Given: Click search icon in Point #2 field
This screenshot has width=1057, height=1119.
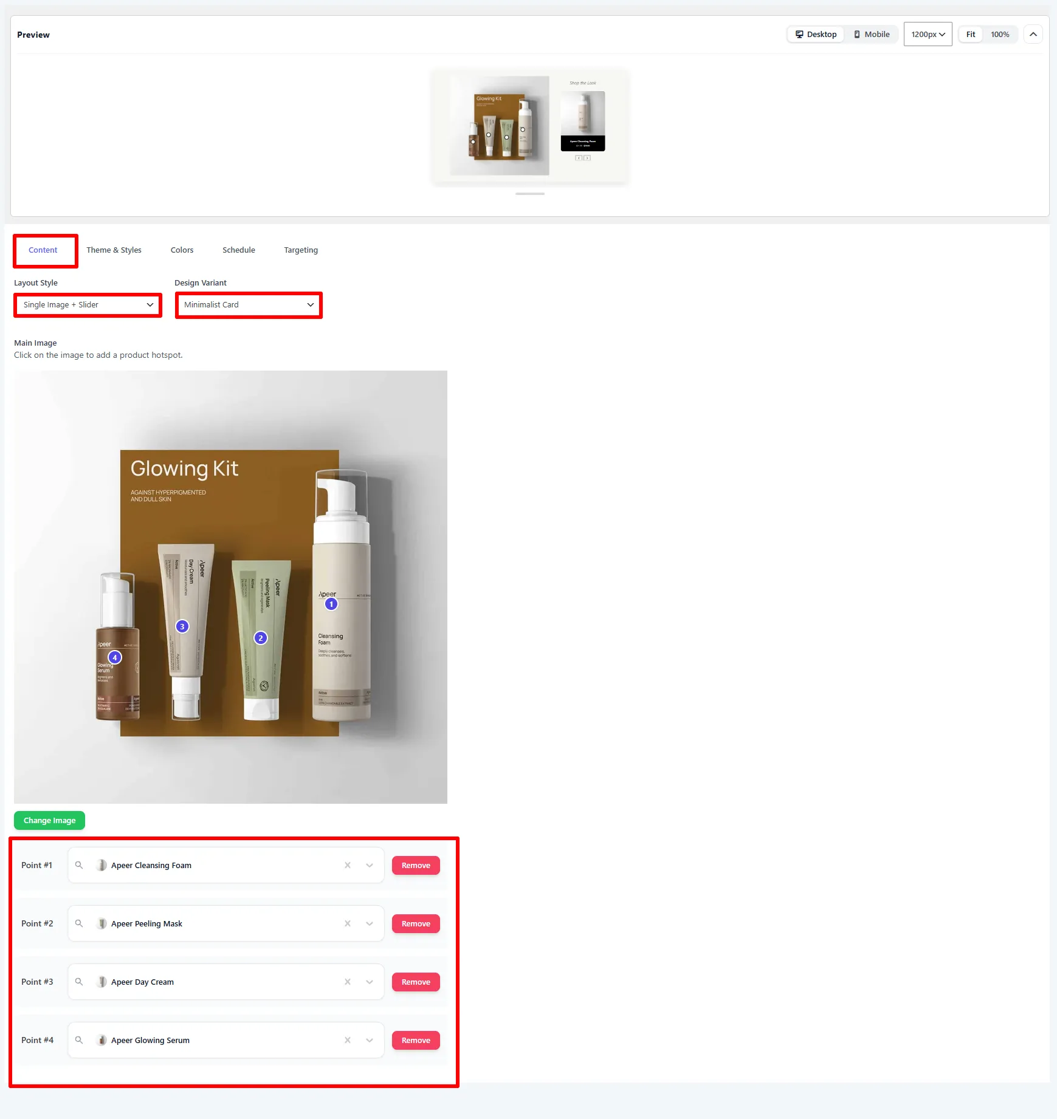Looking at the screenshot, I should (79, 923).
